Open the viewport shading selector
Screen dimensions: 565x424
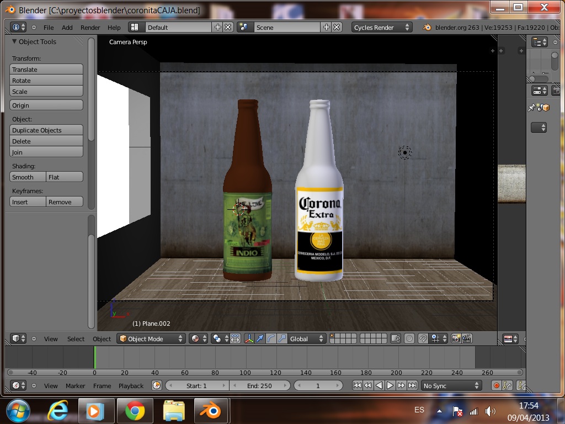tap(199, 338)
